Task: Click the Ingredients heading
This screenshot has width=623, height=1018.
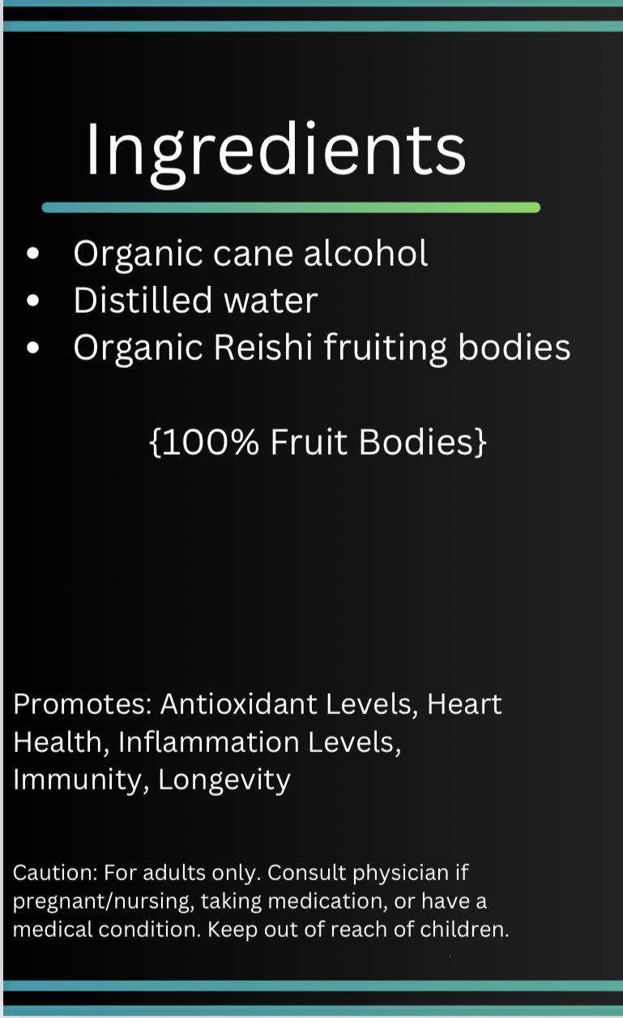Action: (x=275, y=150)
